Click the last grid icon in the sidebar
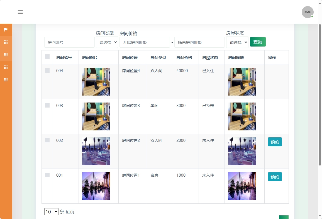The width and height of the screenshot is (322, 219). click(6, 80)
